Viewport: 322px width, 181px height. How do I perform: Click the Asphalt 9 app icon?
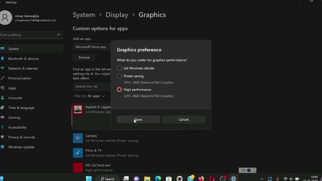[x=78, y=110]
